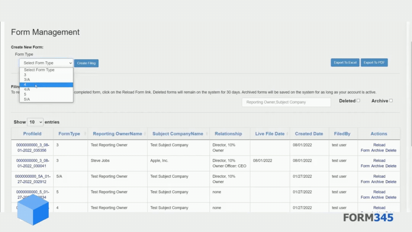The height and width of the screenshot is (232, 412).
Task: Enable the Deleted checkbox
Action: pyautogui.click(x=358, y=100)
